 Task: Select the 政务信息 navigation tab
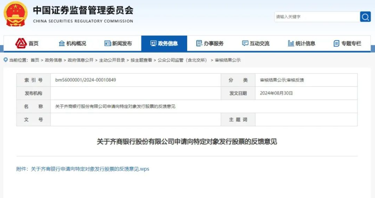point(164,44)
